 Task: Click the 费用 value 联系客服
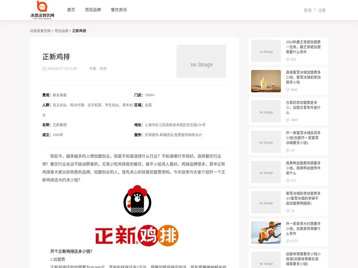point(60,95)
